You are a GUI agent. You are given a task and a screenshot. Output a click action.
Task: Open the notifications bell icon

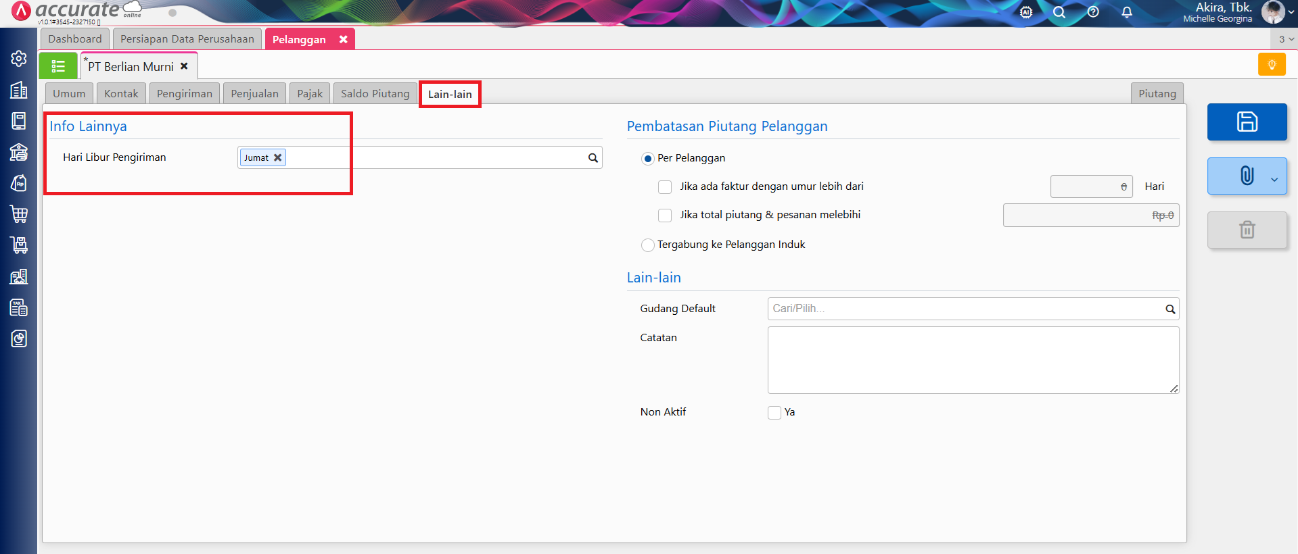click(1127, 12)
